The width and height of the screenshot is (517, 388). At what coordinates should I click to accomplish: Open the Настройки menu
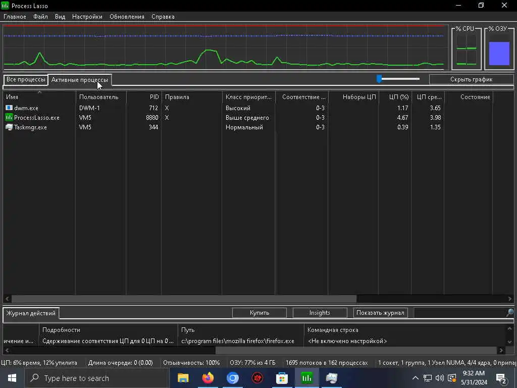point(87,17)
